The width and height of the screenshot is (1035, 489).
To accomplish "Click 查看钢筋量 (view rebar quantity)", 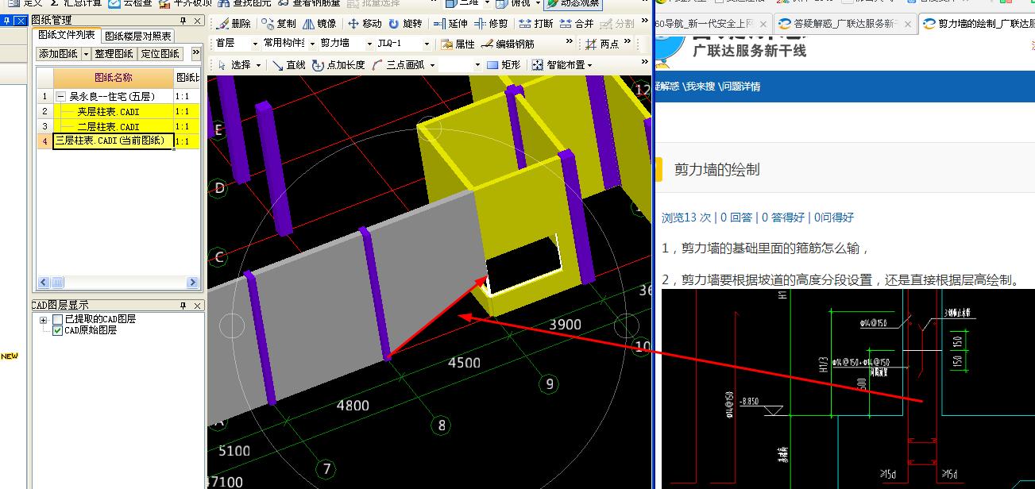I will 310,4.
